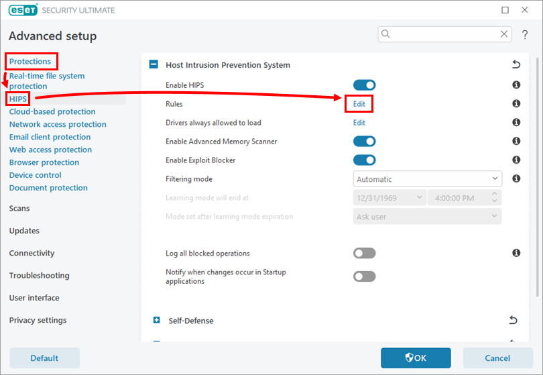This screenshot has width=543, height=375.
Task: Click the ESET logo in title bar
Action: click(23, 10)
